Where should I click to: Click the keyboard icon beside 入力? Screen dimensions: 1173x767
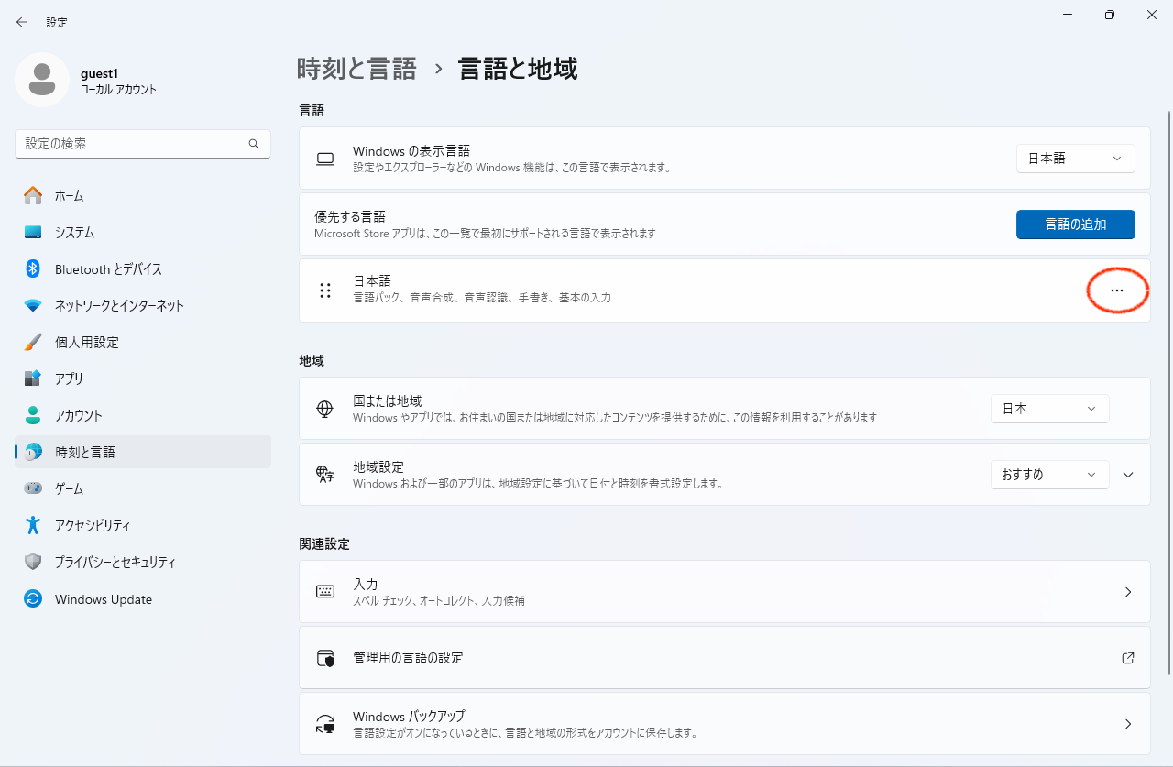(325, 592)
